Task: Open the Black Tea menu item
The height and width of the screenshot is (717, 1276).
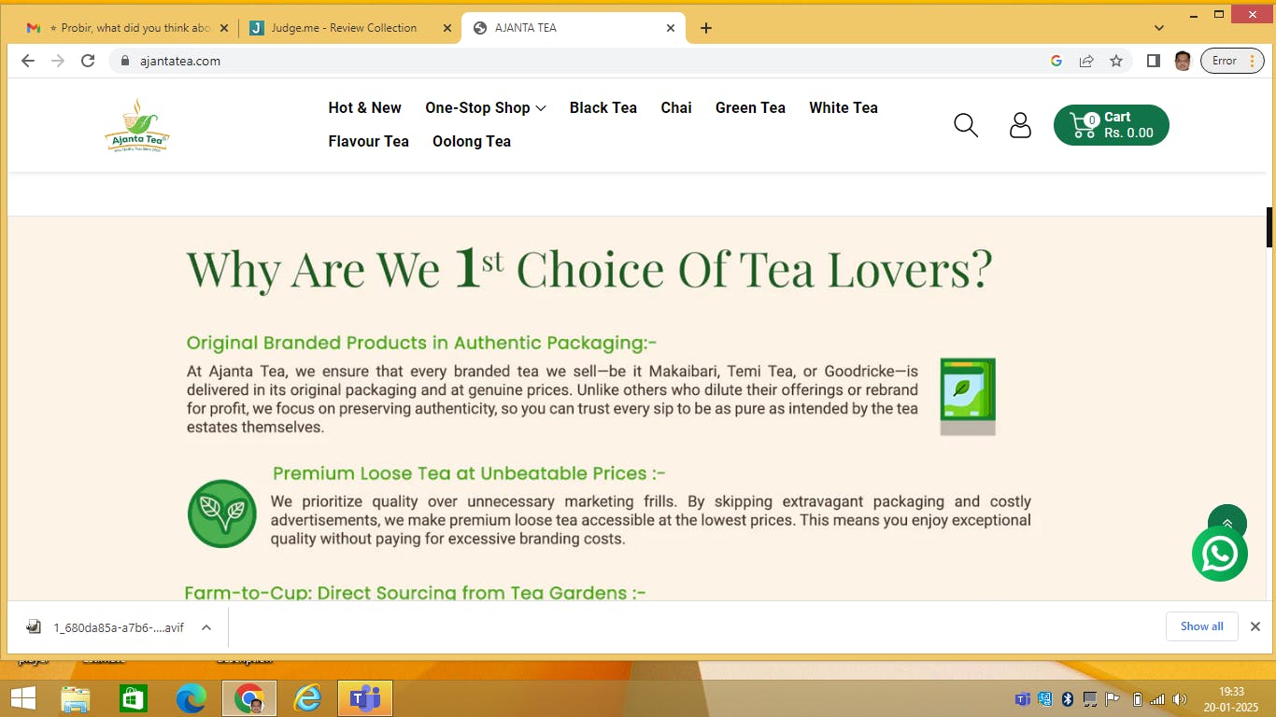Action: click(x=603, y=108)
